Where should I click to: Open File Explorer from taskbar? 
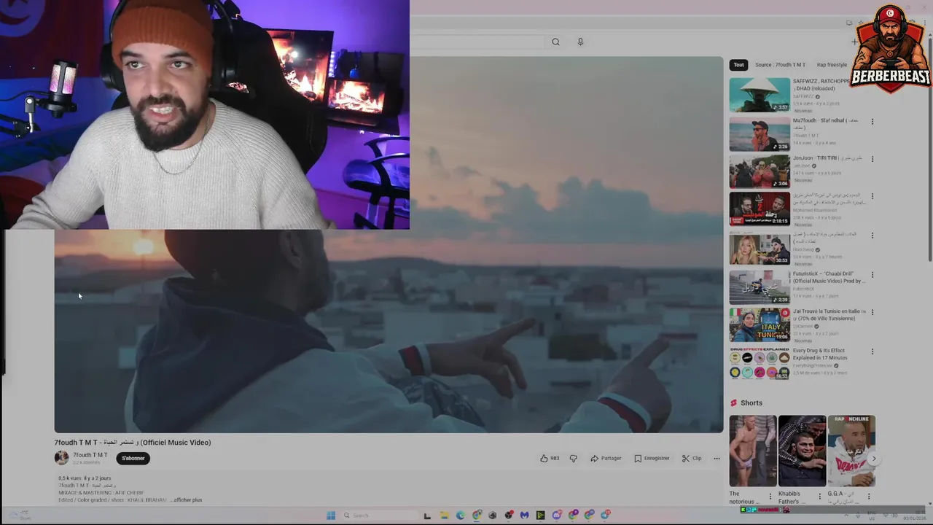point(444,516)
